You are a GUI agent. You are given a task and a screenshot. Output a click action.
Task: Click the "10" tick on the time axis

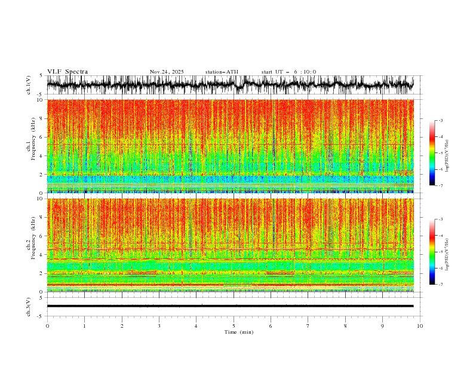click(420, 326)
